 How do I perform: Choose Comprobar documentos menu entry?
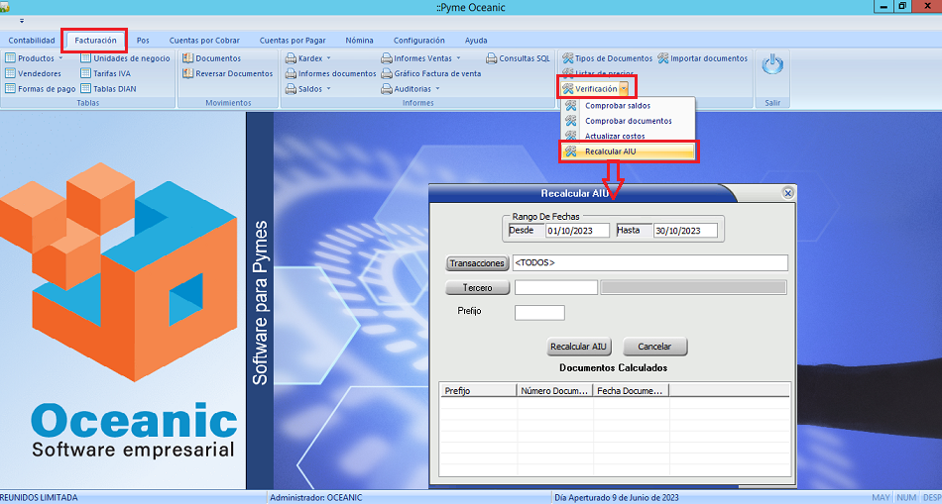(628, 121)
